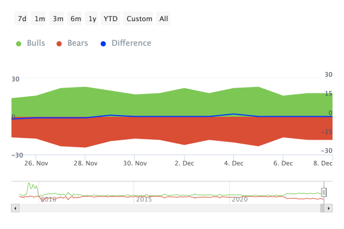Toggle the Difference series blue legend dot
Viewport: 344px width, 229px height.
click(103, 44)
